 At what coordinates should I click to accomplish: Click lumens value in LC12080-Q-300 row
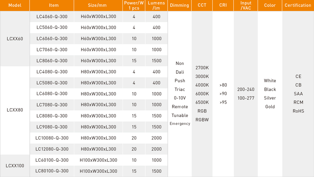(x=156, y=149)
